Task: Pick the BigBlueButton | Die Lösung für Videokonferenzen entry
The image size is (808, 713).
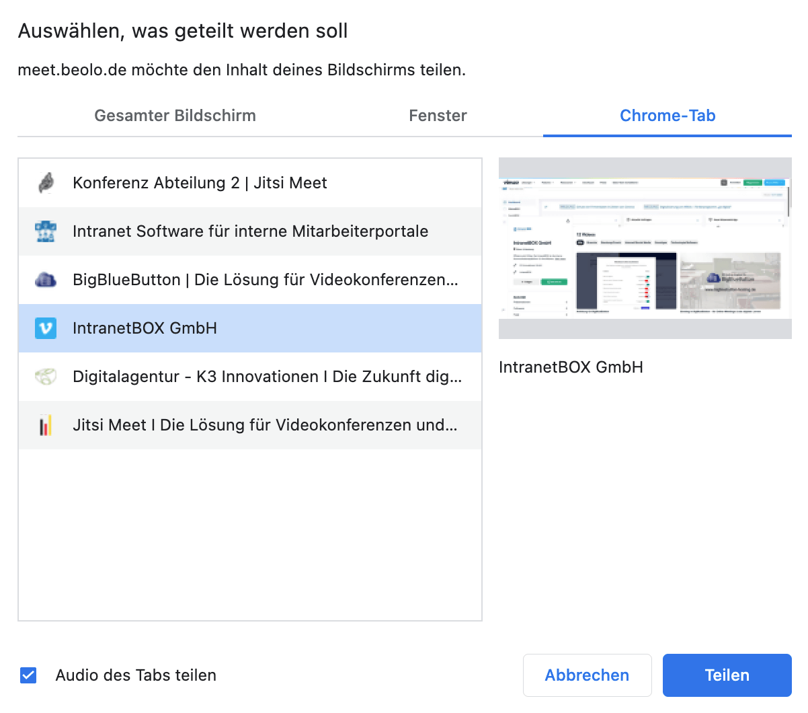Action: tap(250, 280)
